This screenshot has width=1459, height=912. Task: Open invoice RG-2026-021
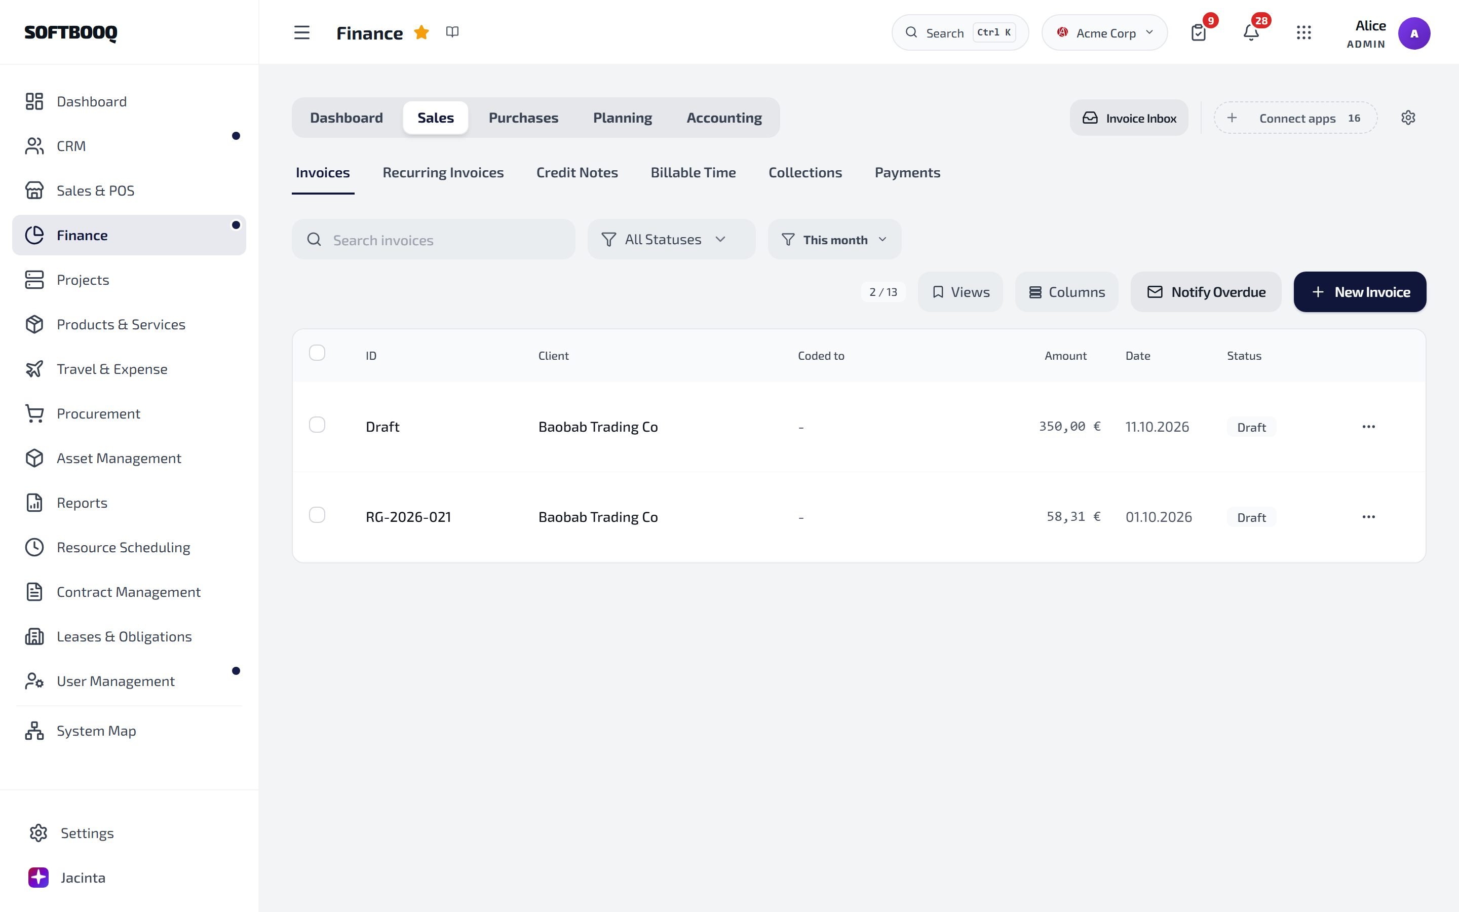tap(408, 517)
